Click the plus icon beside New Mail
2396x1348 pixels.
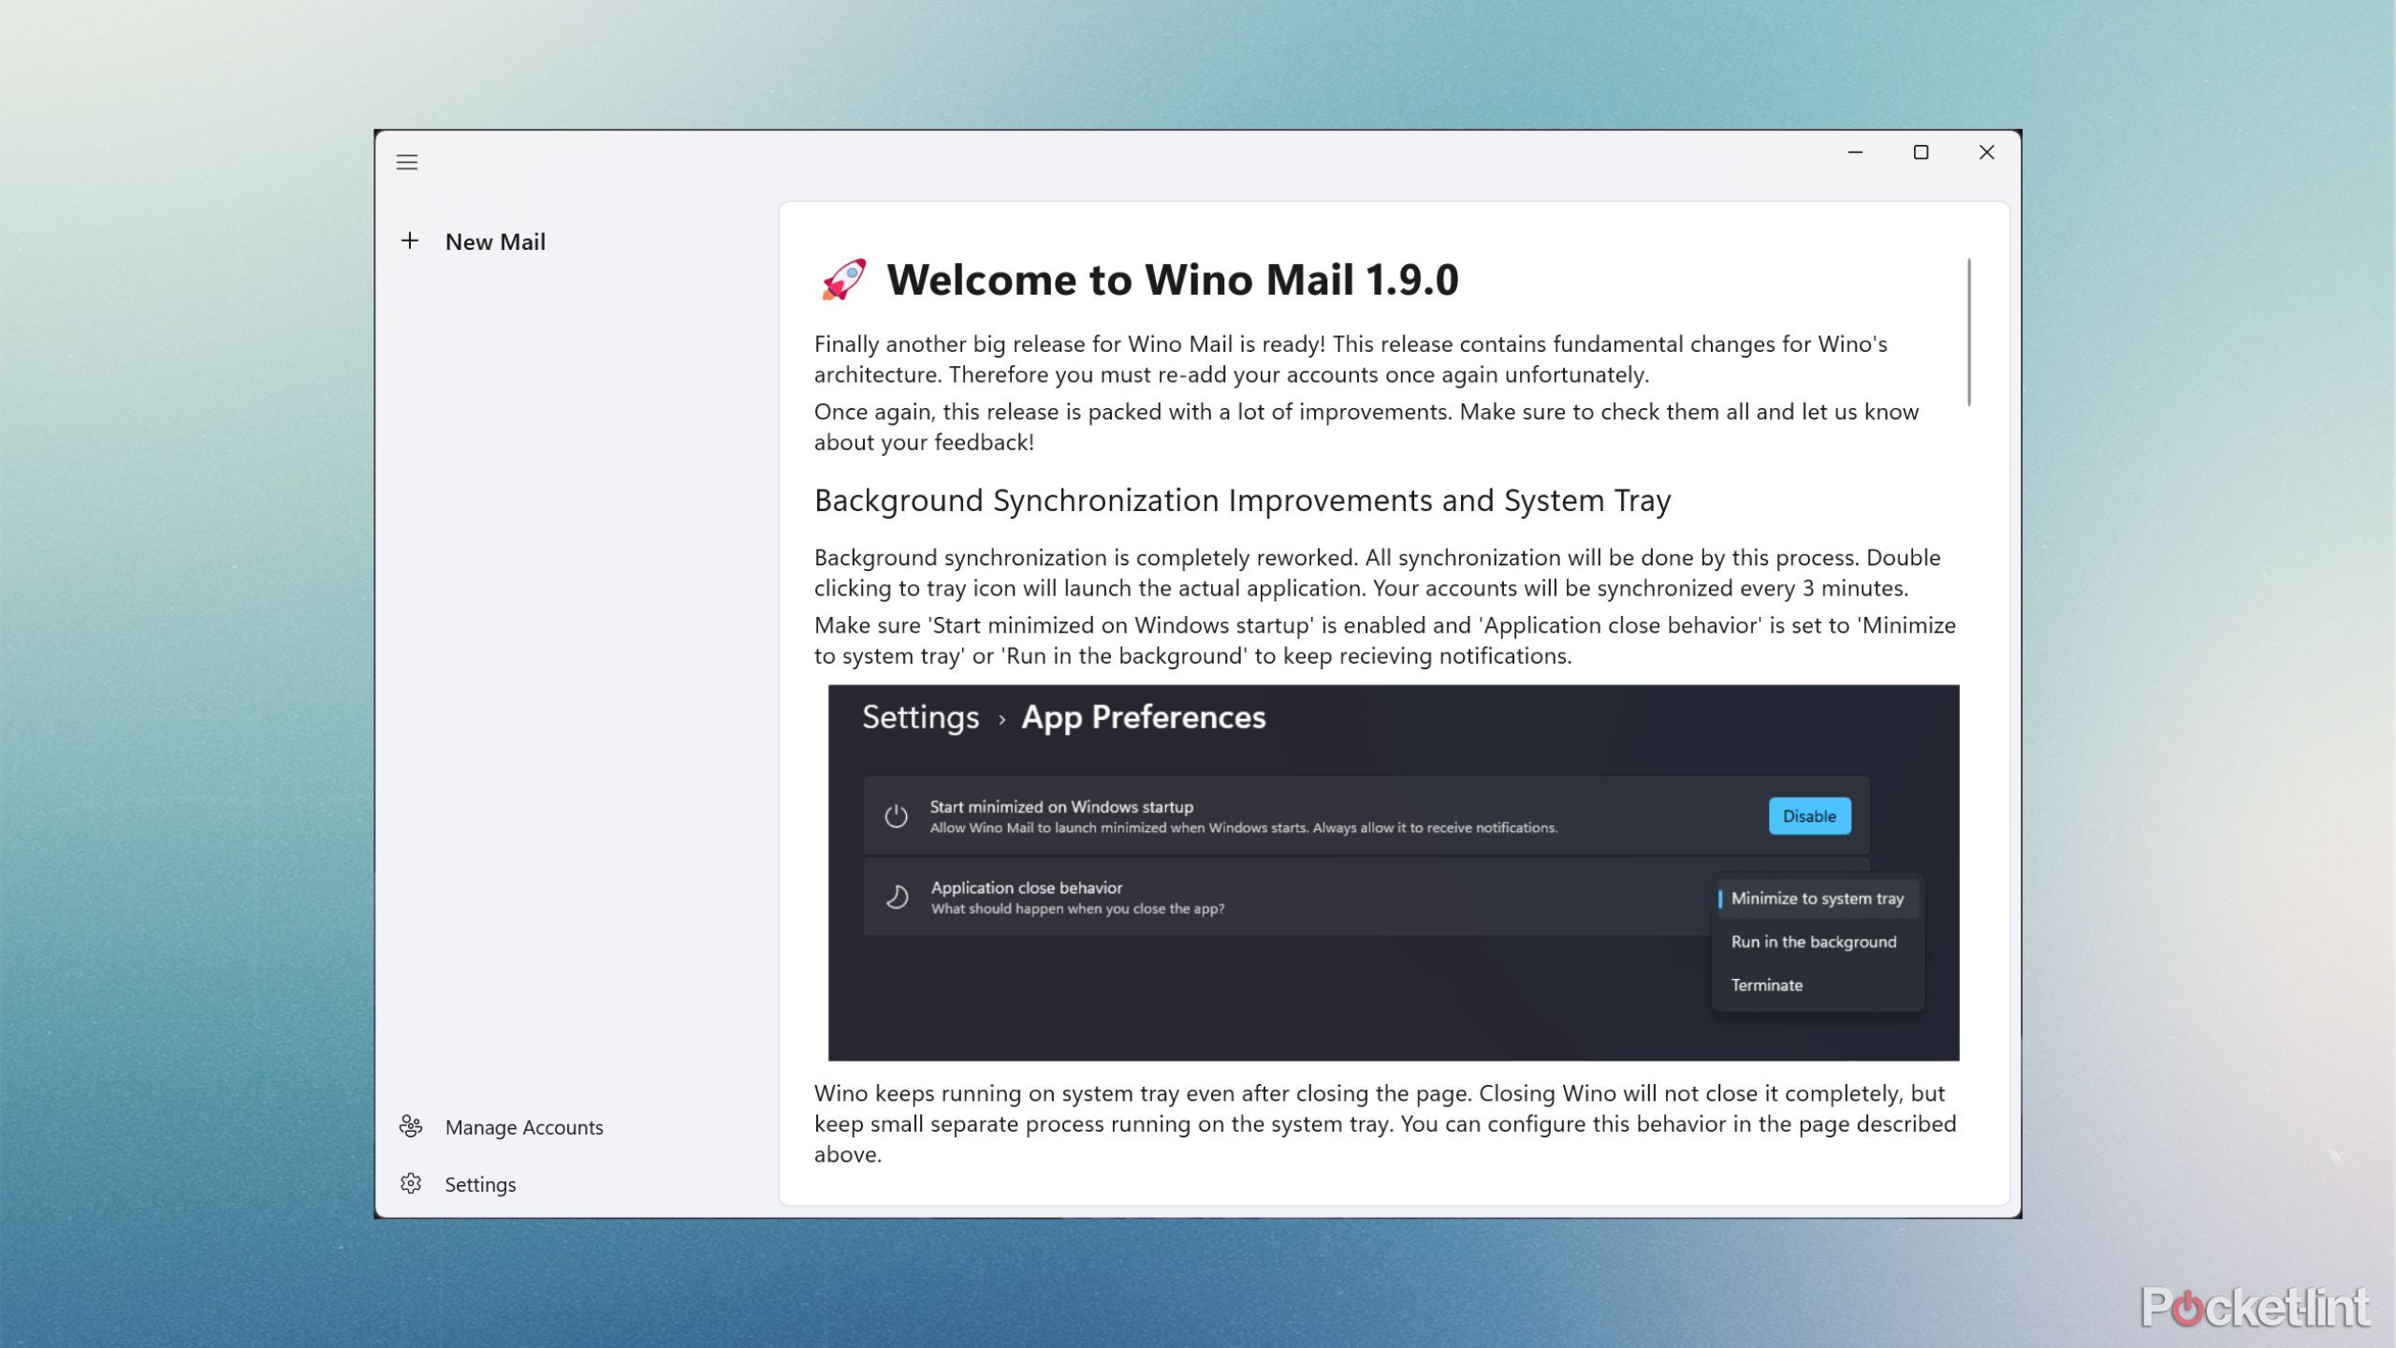[410, 241]
